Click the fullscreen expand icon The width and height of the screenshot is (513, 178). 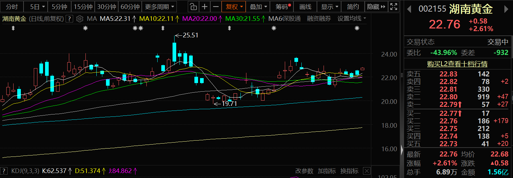393,7
